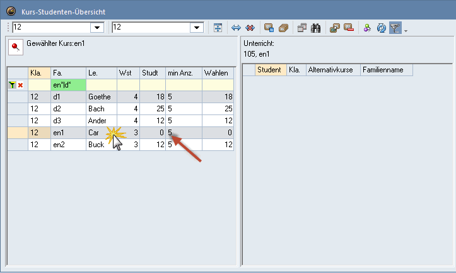Click the blue arrow with red X icon

tap(250, 28)
